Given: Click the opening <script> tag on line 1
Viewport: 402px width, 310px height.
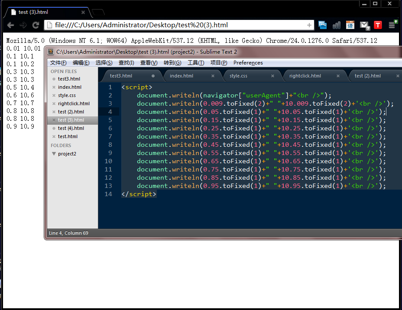Looking at the screenshot, I should pos(136,87).
